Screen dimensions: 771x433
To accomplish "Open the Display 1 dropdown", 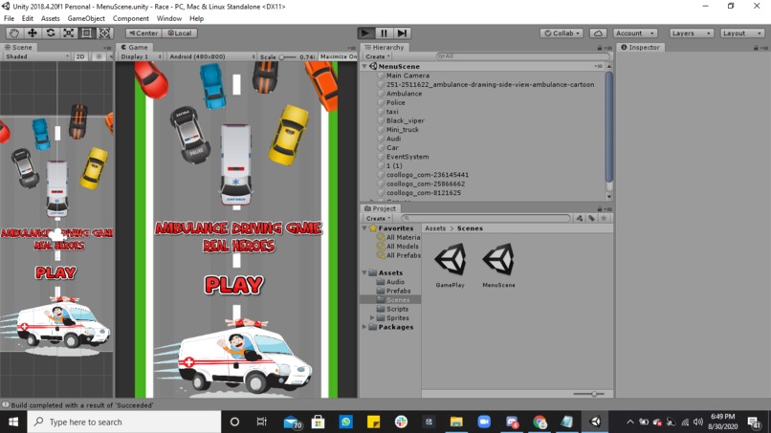I will 141,56.
